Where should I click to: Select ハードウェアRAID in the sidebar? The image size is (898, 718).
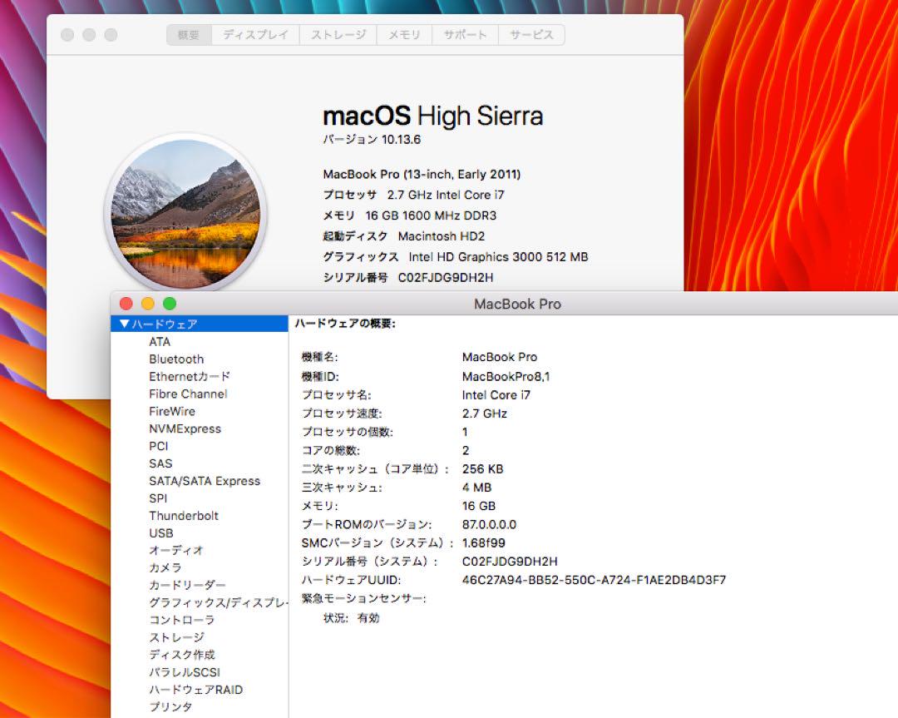pyautogui.click(x=196, y=690)
